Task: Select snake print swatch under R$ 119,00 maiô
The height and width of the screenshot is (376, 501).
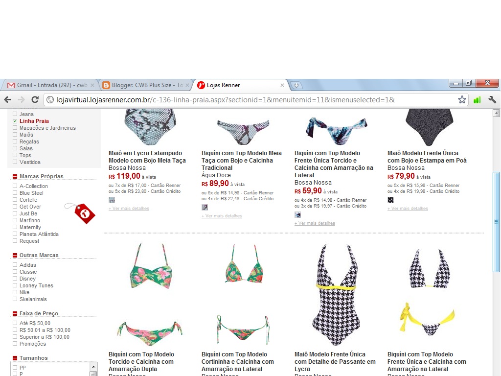Action: pos(112,200)
